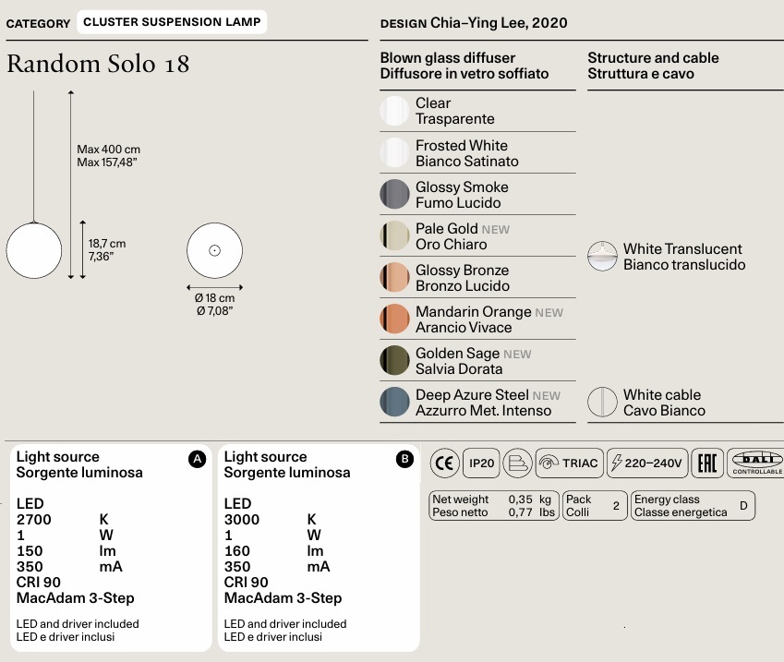Select the Glossy Smoke swatch
The image size is (784, 662).
[x=394, y=194]
